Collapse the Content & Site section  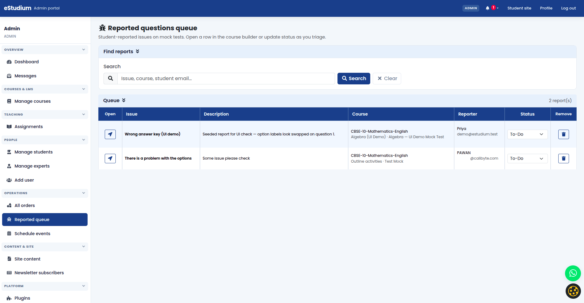click(45, 247)
